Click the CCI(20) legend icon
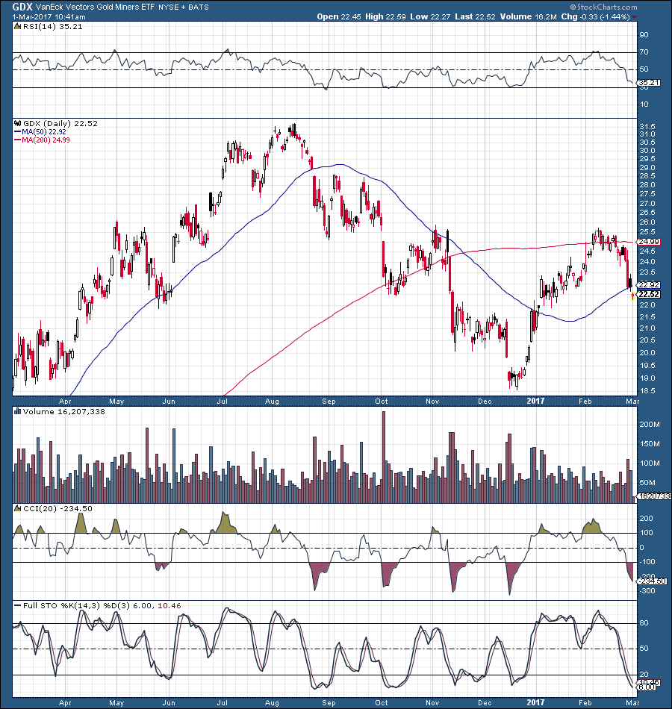This screenshot has width=672, height=709. (x=17, y=508)
